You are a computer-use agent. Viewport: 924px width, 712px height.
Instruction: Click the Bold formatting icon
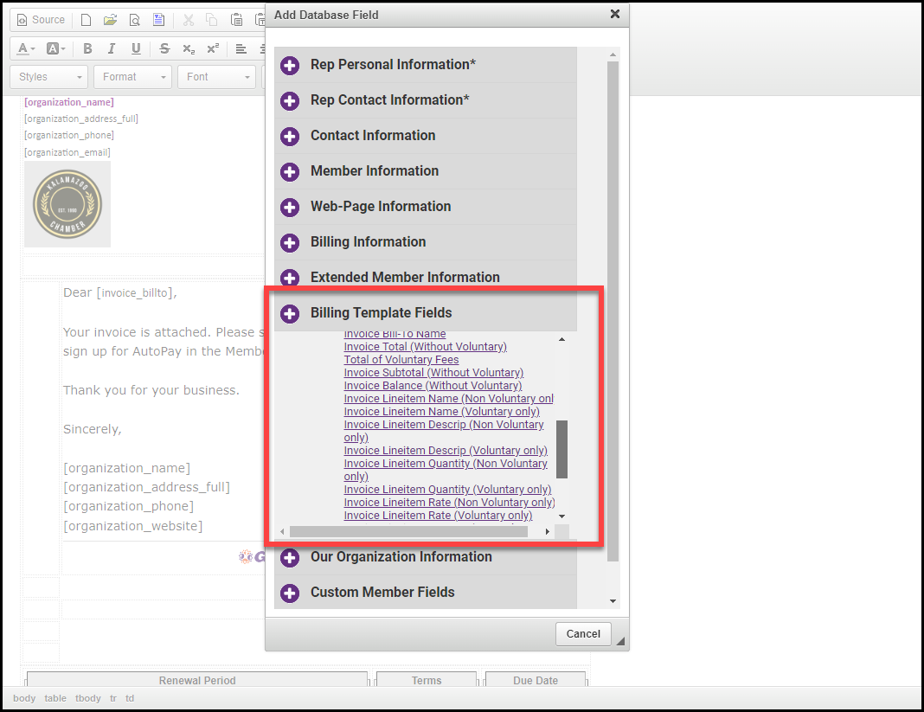tap(87, 48)
